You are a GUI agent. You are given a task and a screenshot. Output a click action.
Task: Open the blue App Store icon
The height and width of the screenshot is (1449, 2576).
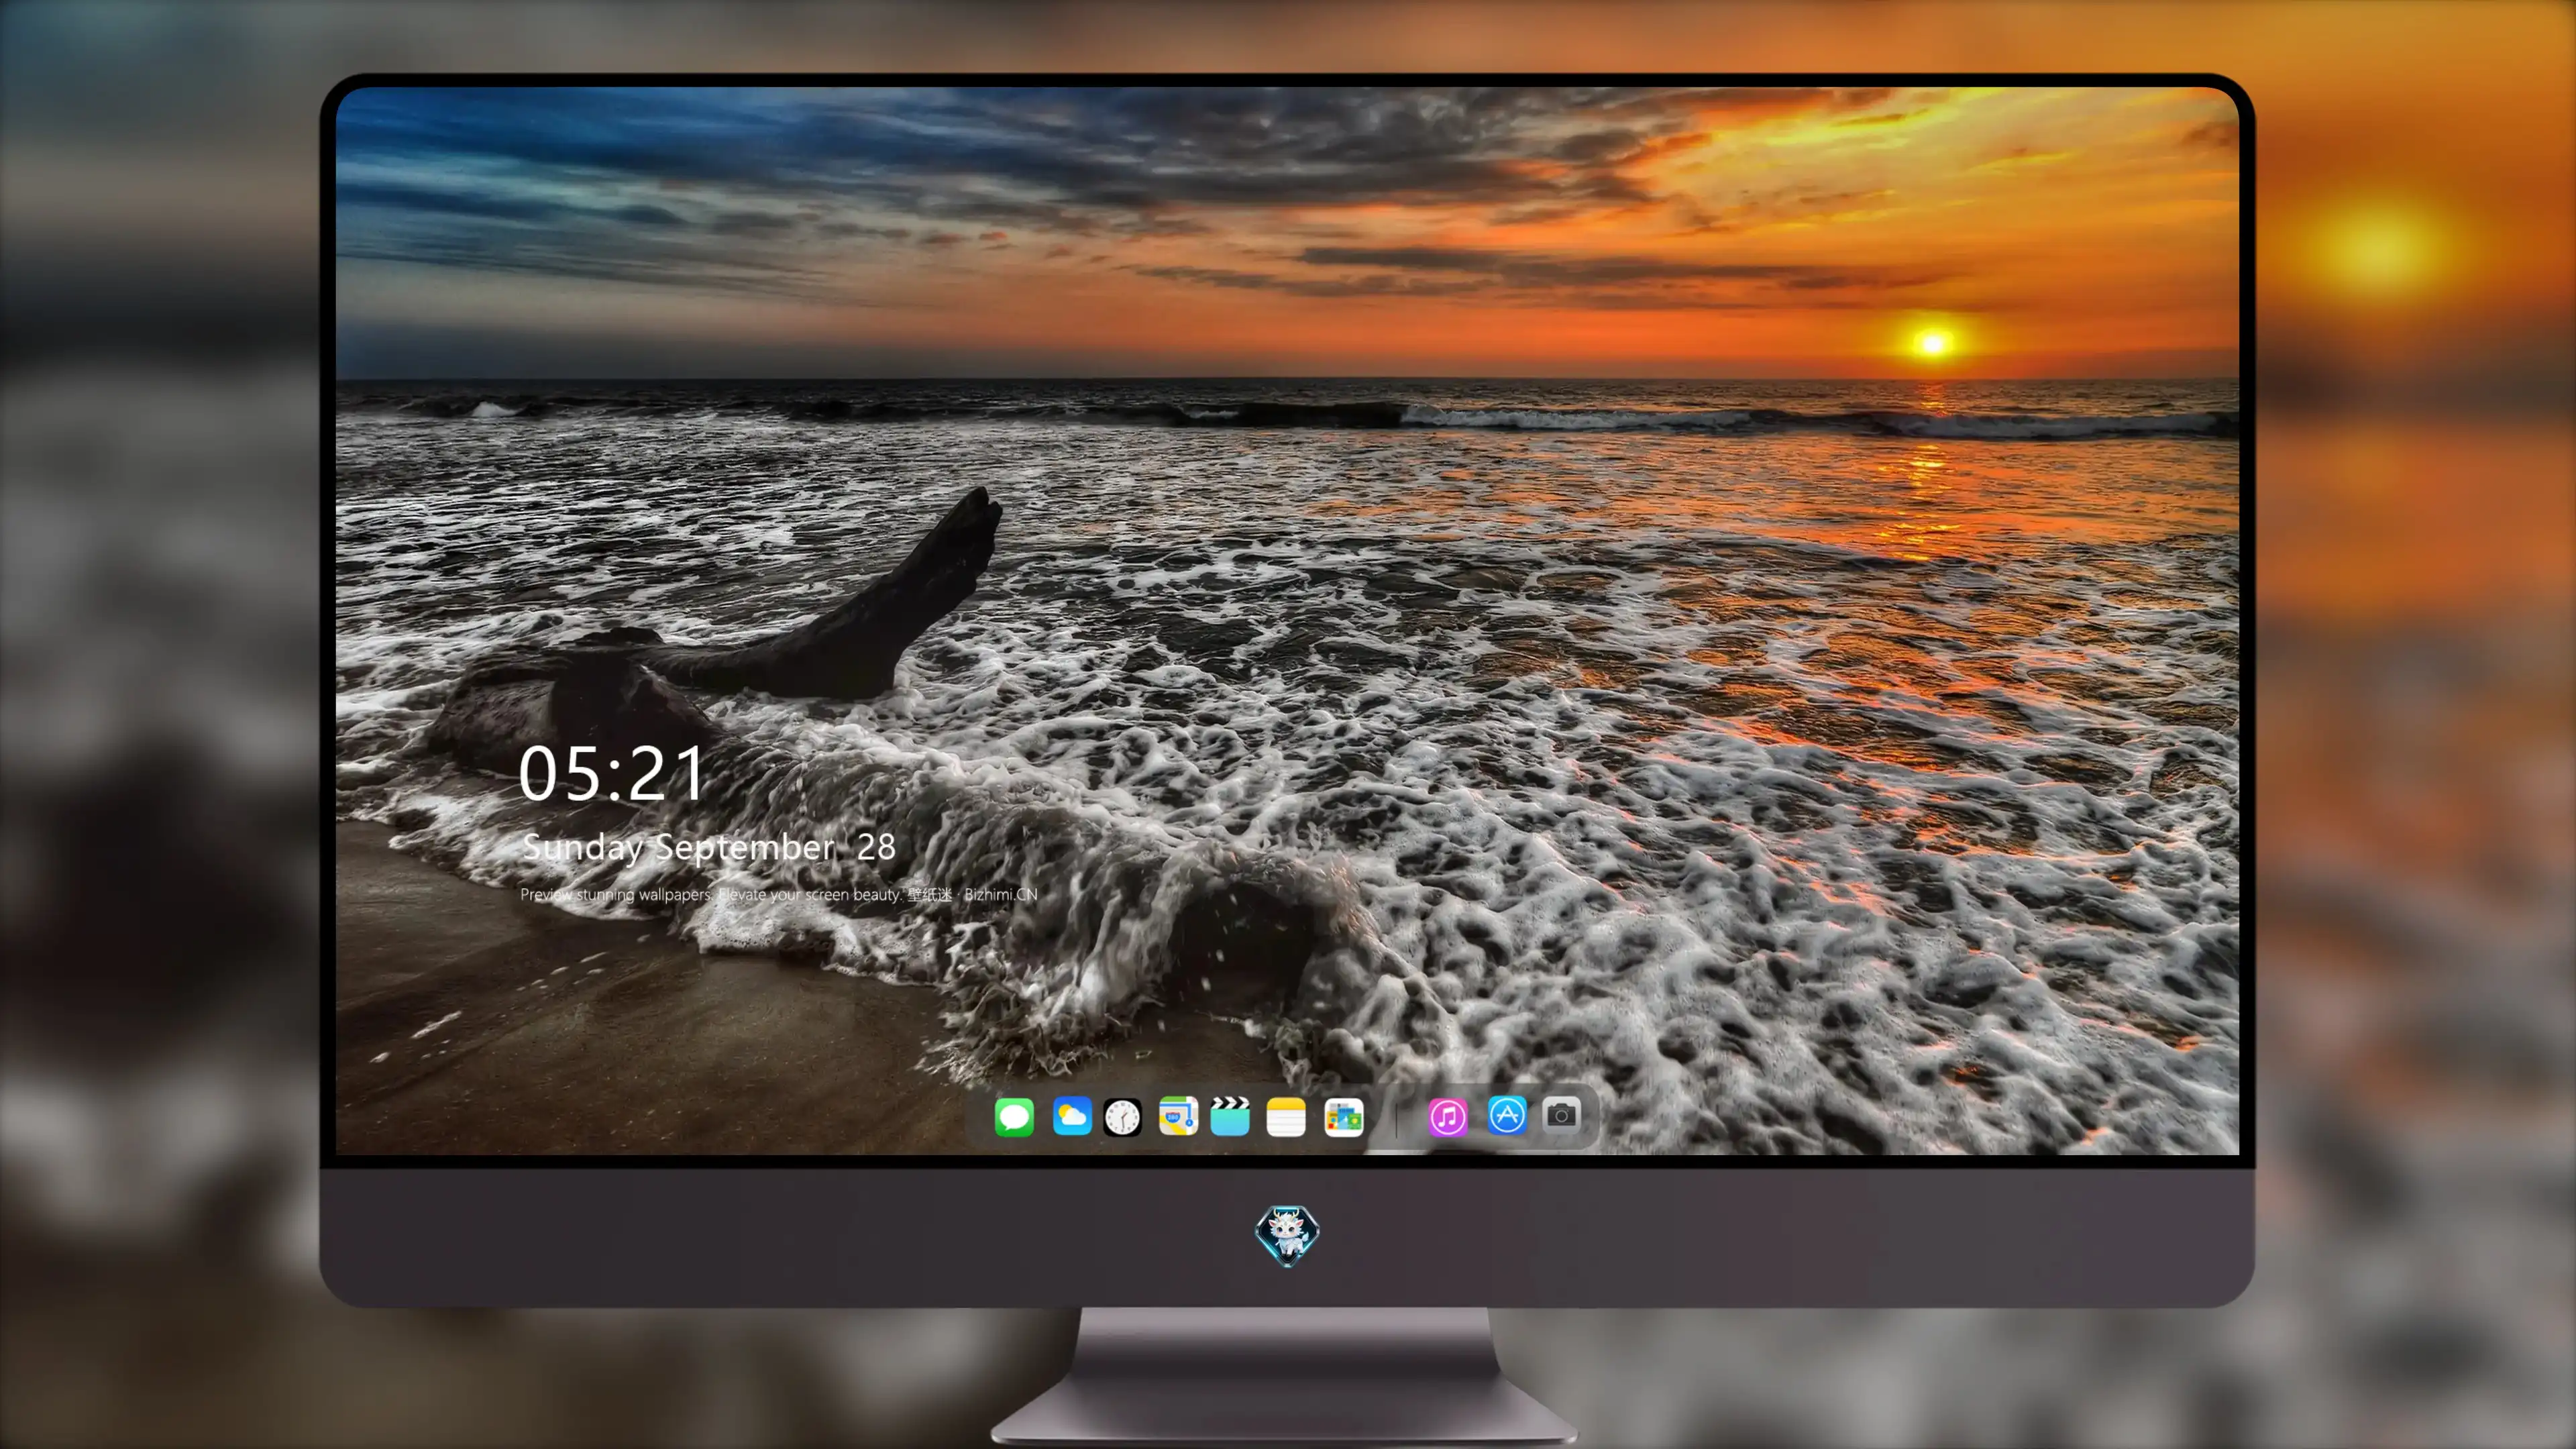click(x=1506, y=1115)
